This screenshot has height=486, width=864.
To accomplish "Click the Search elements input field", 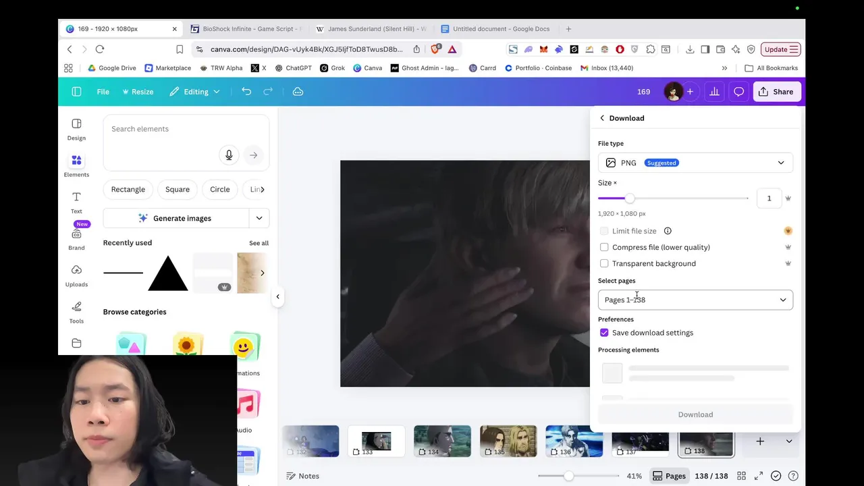I will (186, 129).
